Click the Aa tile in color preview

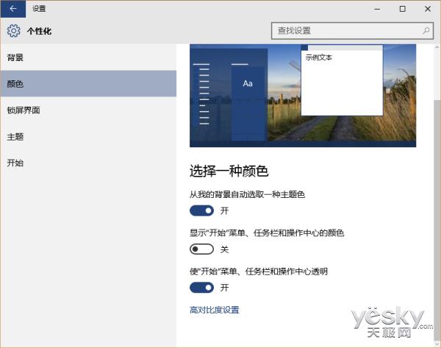(x=248, y=84)
